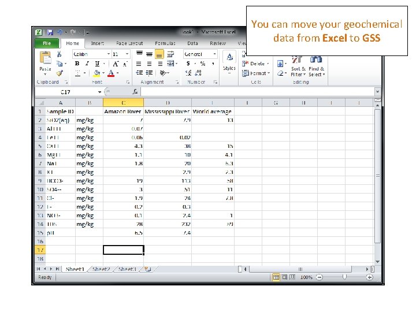Switch to Normal view in status bar

[276, 277]
